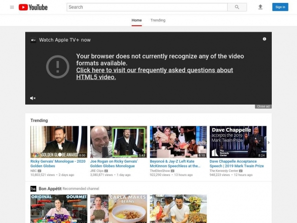
Task: Open the ad info icon
Action: [x=264, y=39]
